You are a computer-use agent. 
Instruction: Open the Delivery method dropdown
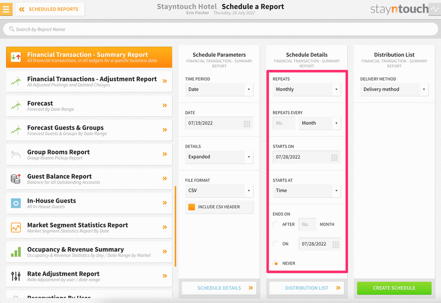[395, 89]
